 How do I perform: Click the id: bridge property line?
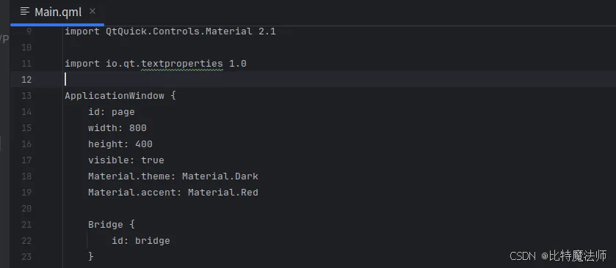pyautogui.click(x=141, y=241)
